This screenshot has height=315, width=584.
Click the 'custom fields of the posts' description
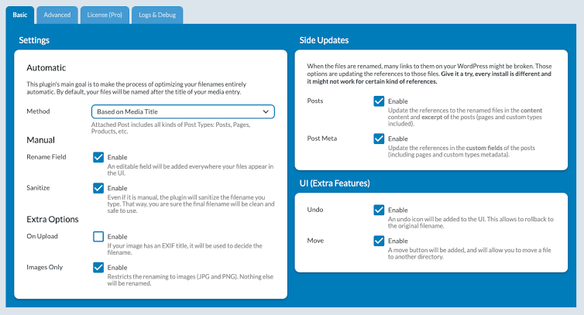pyautogui.click(x=462, y=151)
